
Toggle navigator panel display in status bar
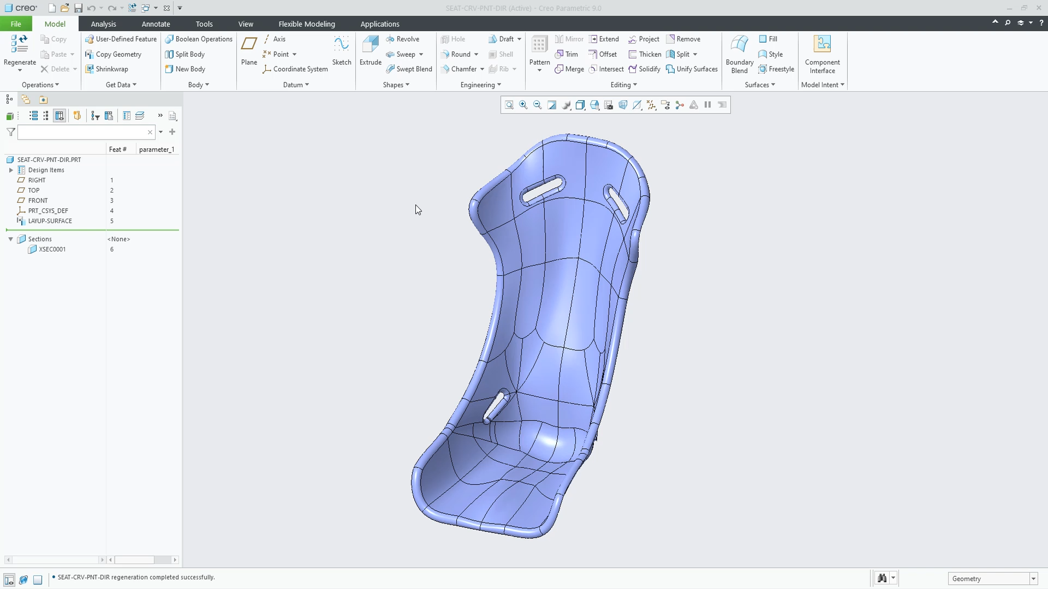pyautogui.click(x=9, y=579)
